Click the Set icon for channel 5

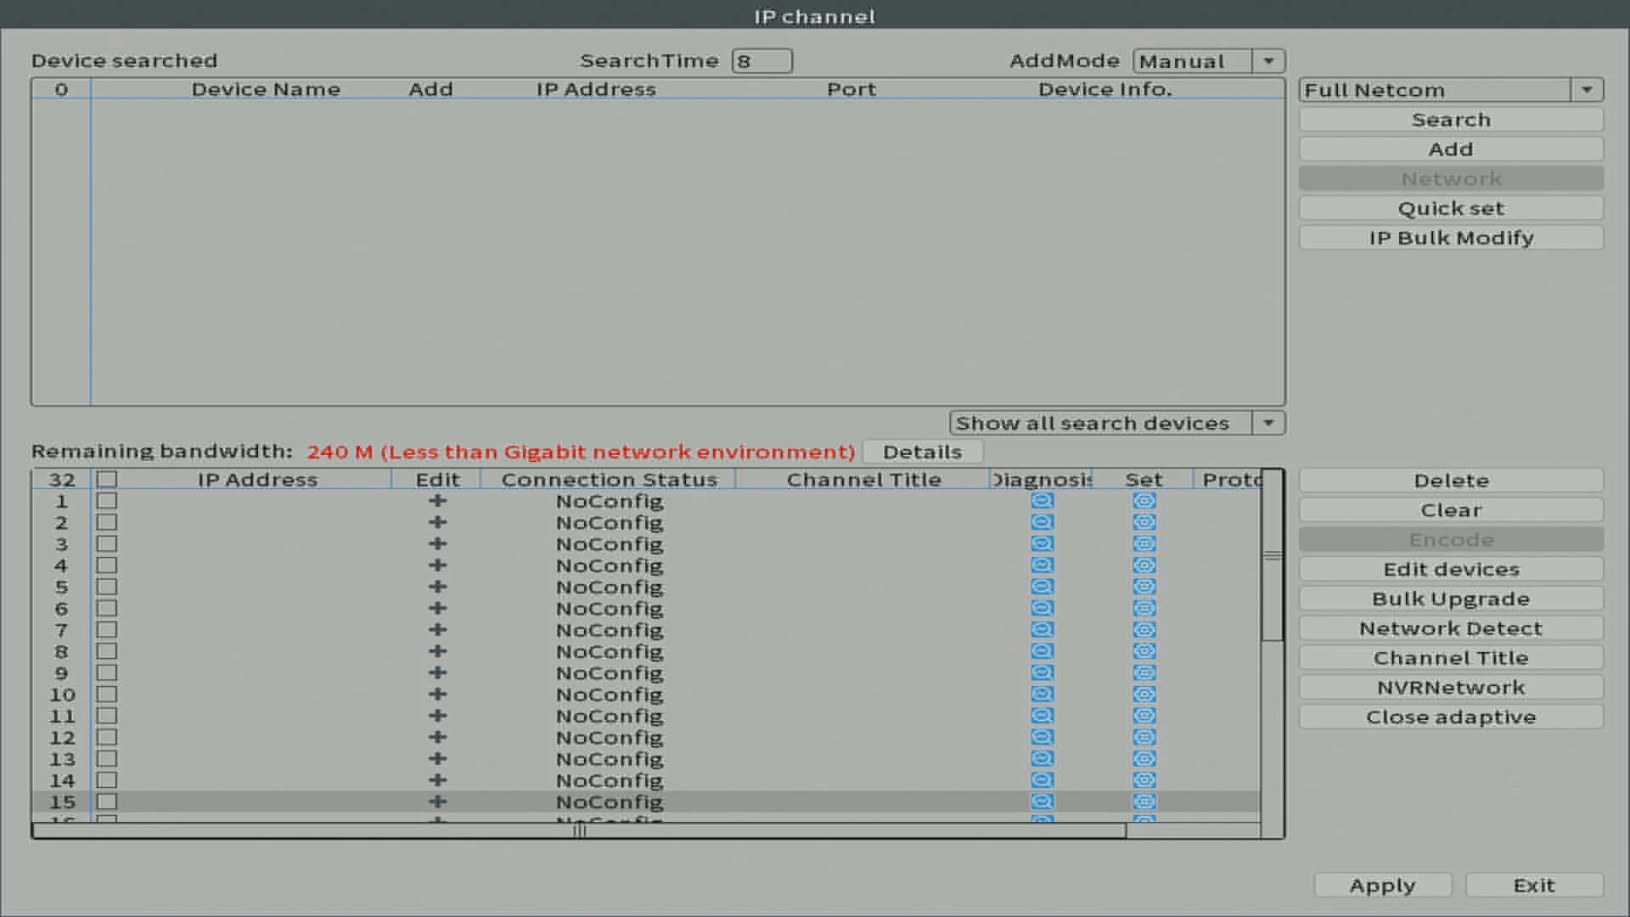click(1144, 587)
